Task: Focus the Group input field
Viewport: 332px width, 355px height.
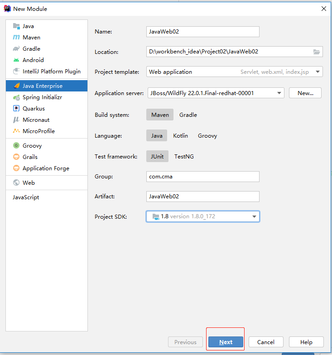Action: 203,177
